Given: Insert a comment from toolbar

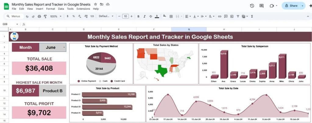Looking at the screenshot, I should [x=226, y=16].
